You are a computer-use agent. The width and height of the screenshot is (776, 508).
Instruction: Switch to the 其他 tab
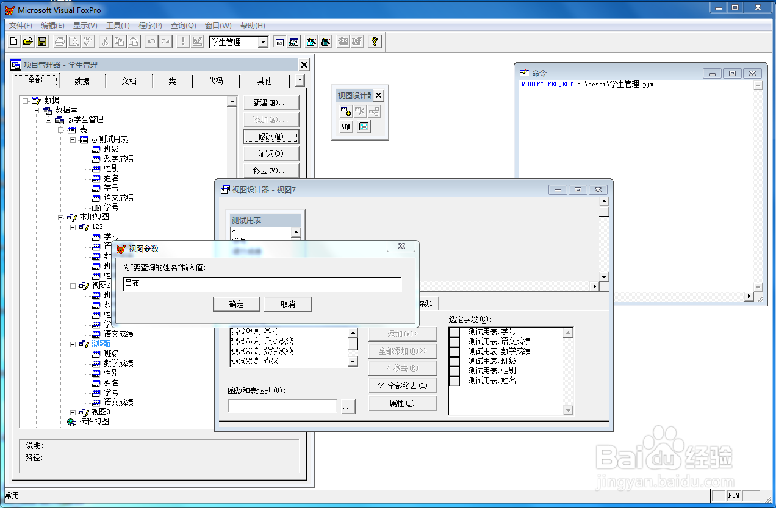tap(264, 80)
